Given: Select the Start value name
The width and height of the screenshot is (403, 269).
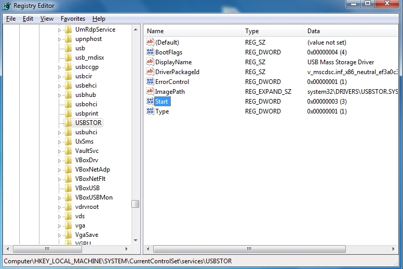Looking at the screenshot, I should click(x=162, y=102).
